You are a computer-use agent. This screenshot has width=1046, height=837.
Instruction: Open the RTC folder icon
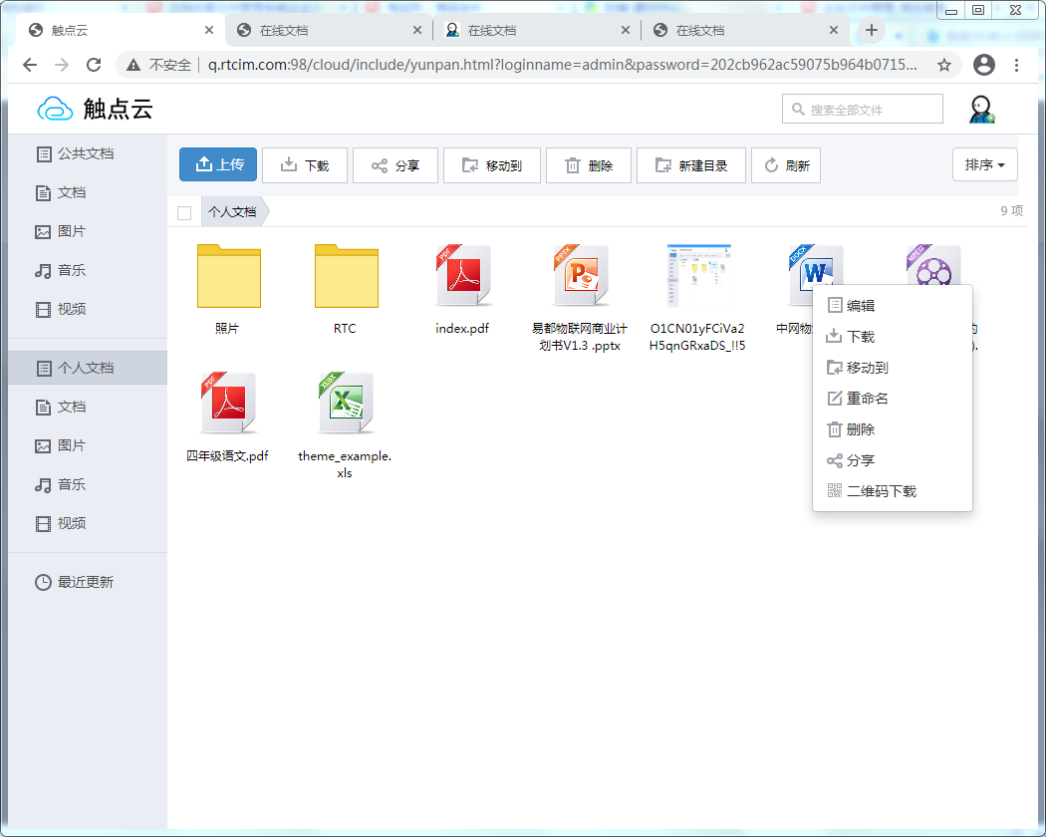(346, 276)
